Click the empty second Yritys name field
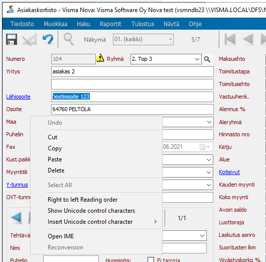Viewport: 266px width, 262px height. click(132, 84)
